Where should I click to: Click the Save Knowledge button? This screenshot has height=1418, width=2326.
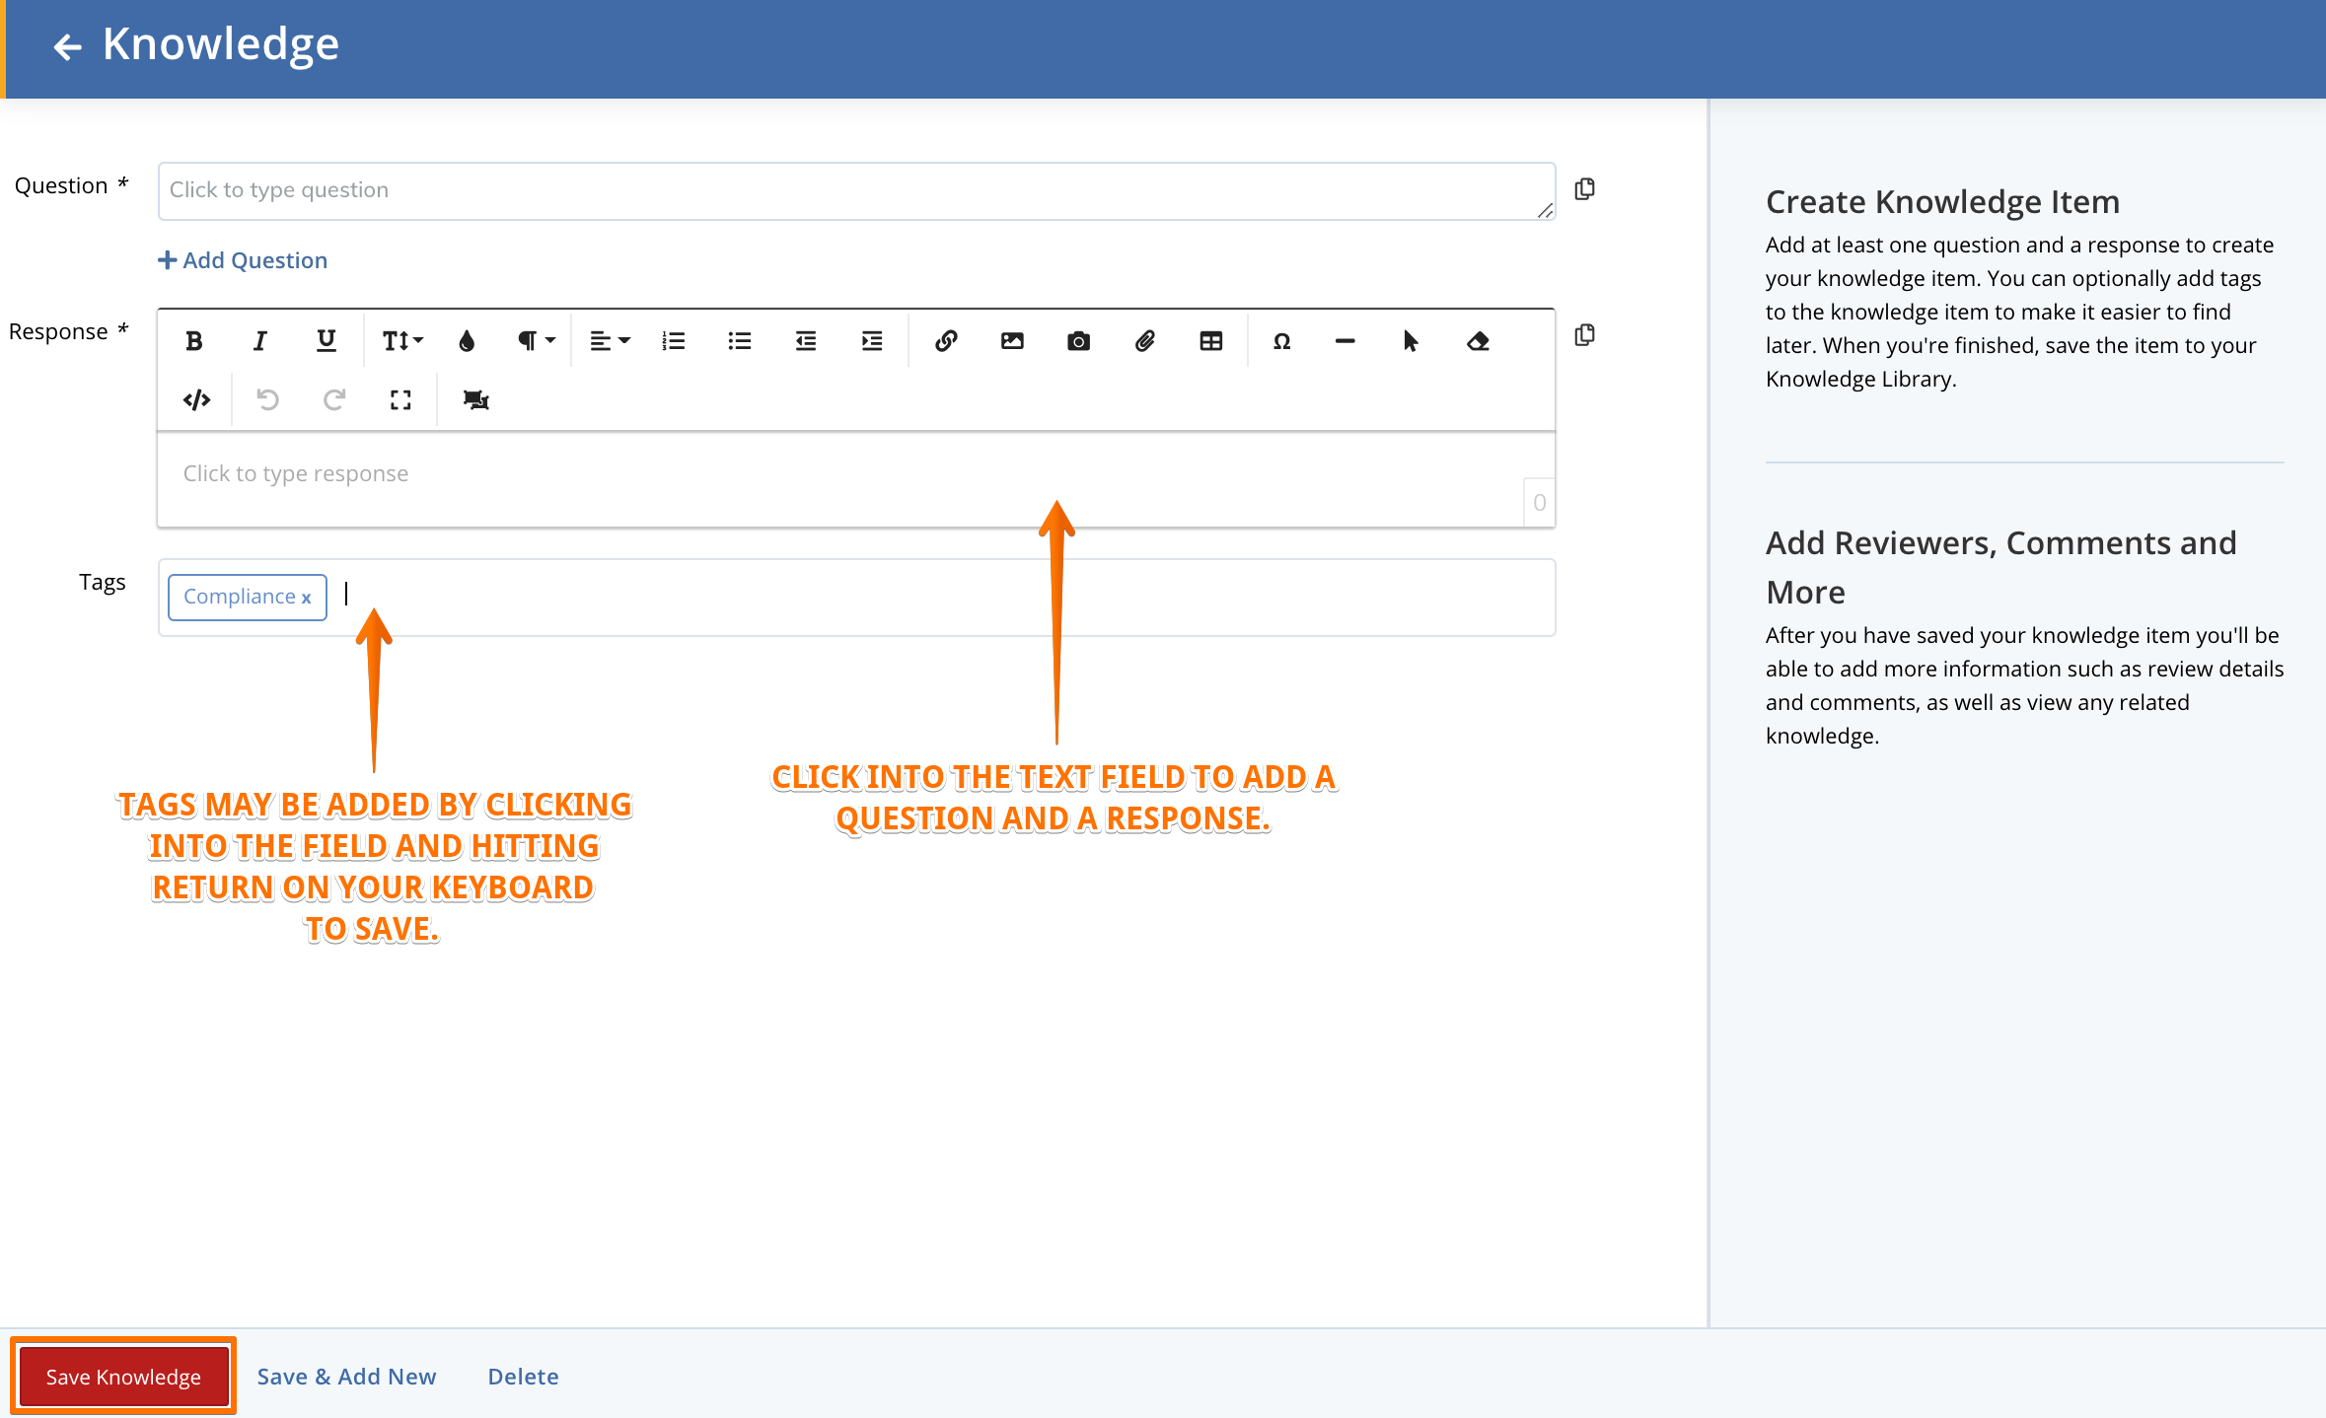click(x=123, y=1377)
